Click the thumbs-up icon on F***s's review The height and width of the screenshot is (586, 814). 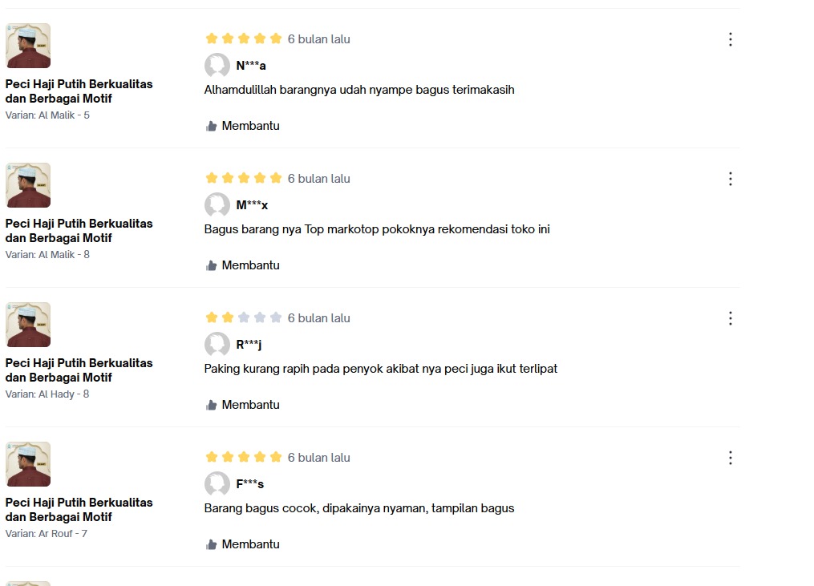pyautogui.click(x=210, y=544)
